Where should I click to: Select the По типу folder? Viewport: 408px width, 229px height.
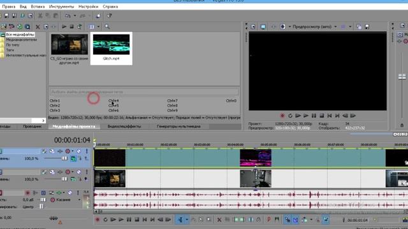pos(13,45)
